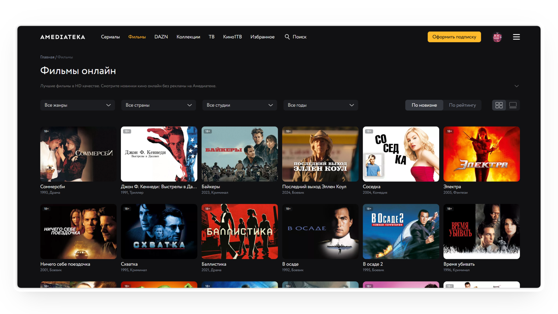The height and width of the screenshot is (314, 558).
Task: Click the 'Фильмы онлайн' page heading
Action: click(78, 71)
